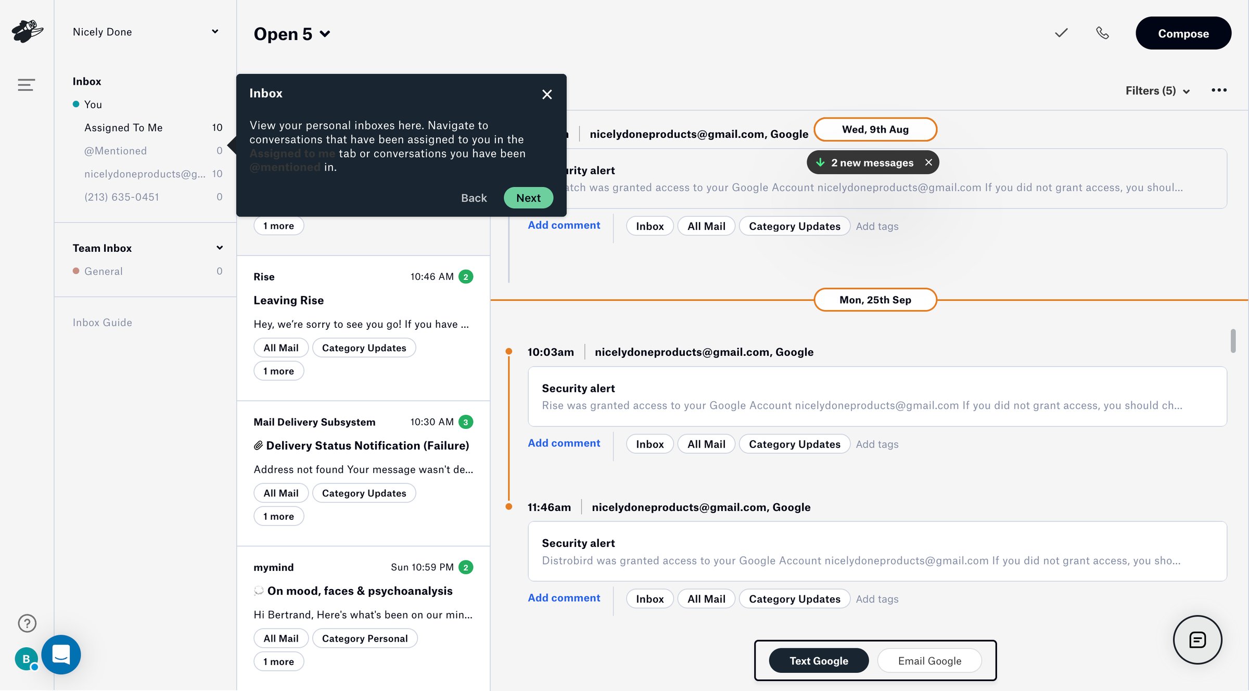The height and width of the screenshot is (691, 1249).
Task: Add comment on Wed 9th Aug message
Action: (564, 225)
